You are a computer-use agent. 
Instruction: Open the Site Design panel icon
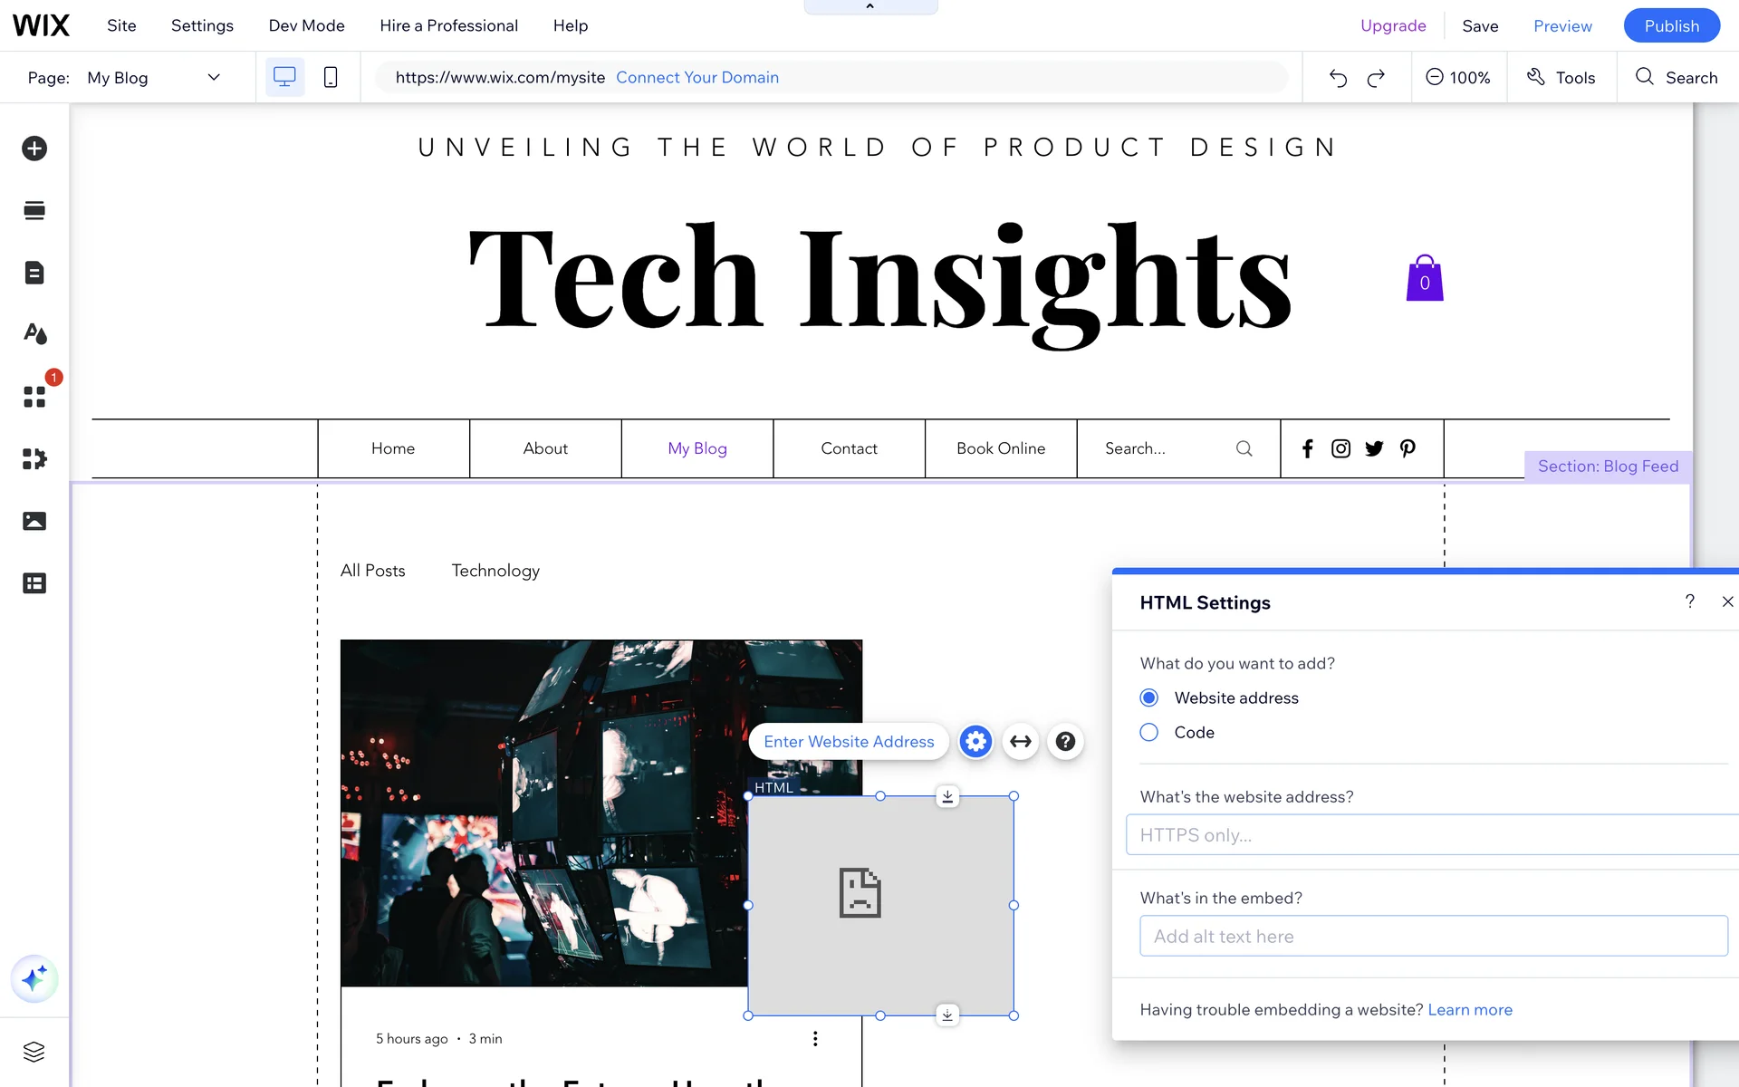(34, 334)
